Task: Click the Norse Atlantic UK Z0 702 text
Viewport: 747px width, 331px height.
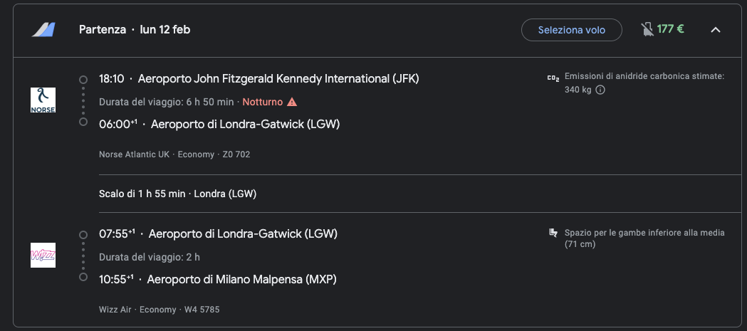Action: [174, 154]
